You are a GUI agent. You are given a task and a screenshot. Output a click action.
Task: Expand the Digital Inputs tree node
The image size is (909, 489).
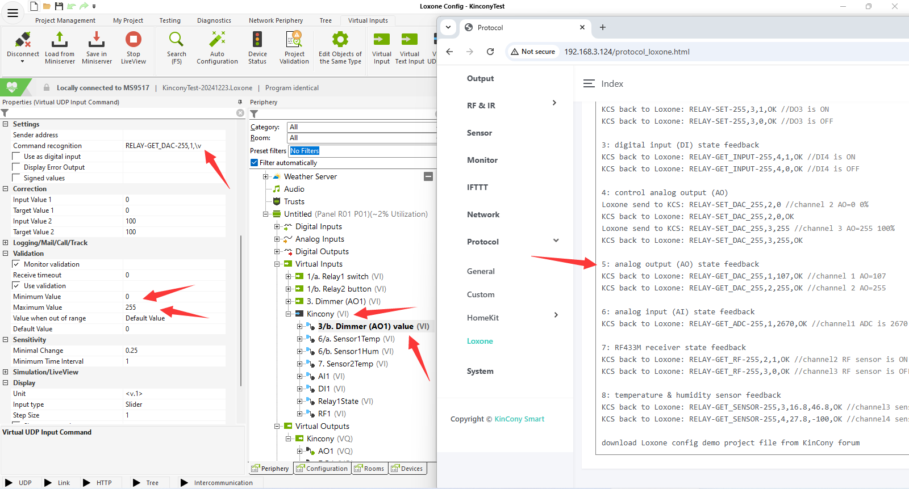(x=277, y=227)
